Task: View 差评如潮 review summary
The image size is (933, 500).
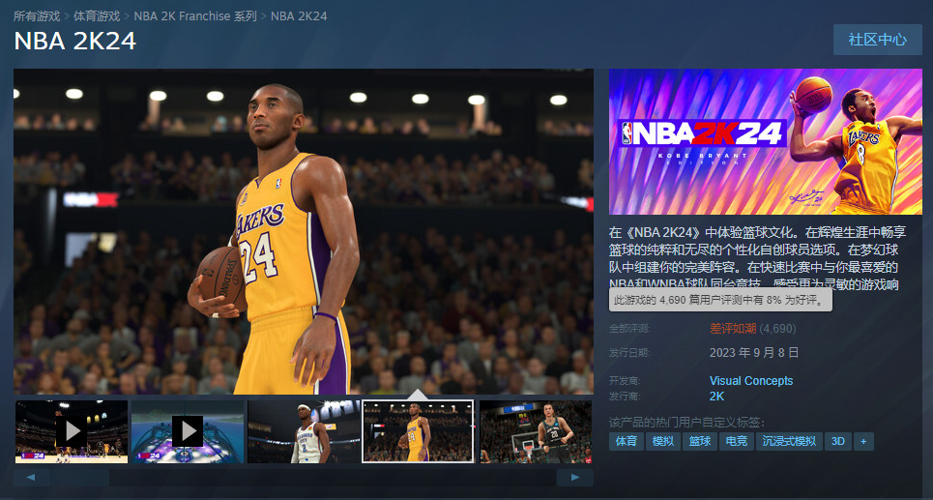Action: pyautogui.click(x=732, y=329)
